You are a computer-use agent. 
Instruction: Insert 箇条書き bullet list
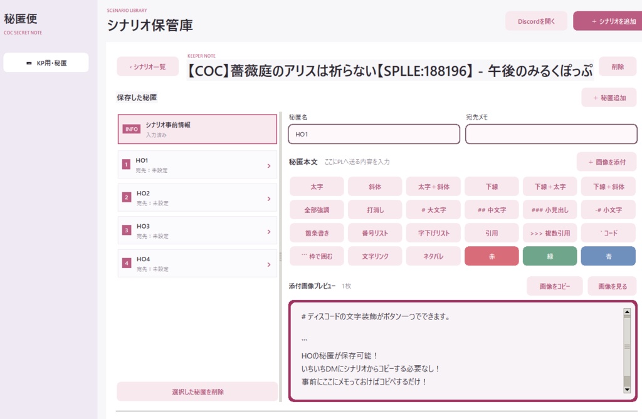(x=317, y=233)
